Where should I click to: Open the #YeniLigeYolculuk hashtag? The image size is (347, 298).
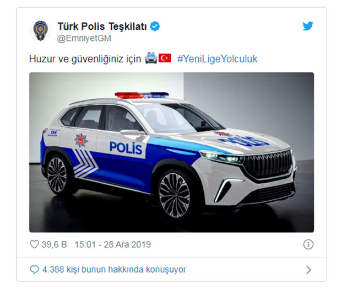[x=218, y=59]
